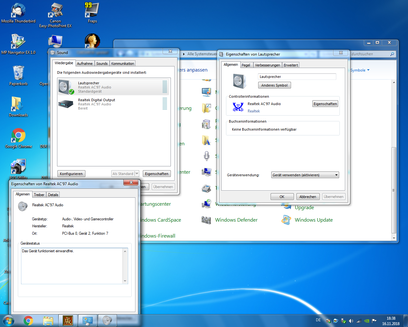Click the taskbar clock showing 18:38
This screenshot has width=408, height=327.
391,321
